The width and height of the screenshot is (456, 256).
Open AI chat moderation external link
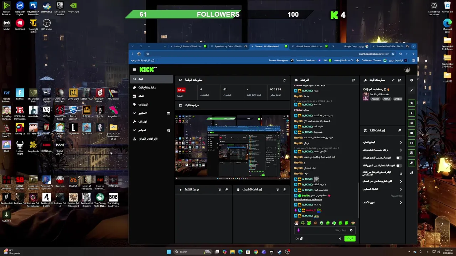pos(400,174)
